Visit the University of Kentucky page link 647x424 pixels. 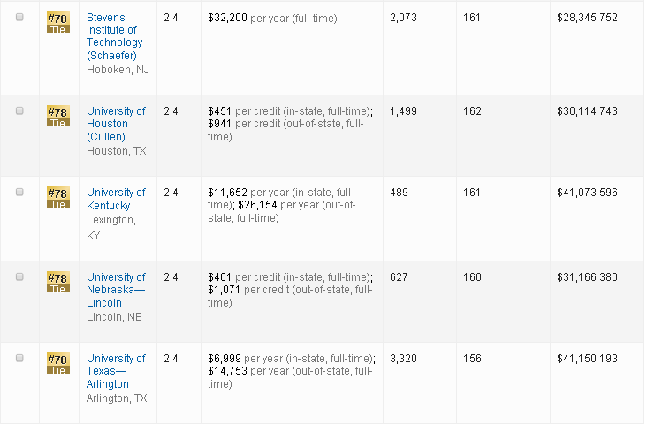click(x=116, y=199)
